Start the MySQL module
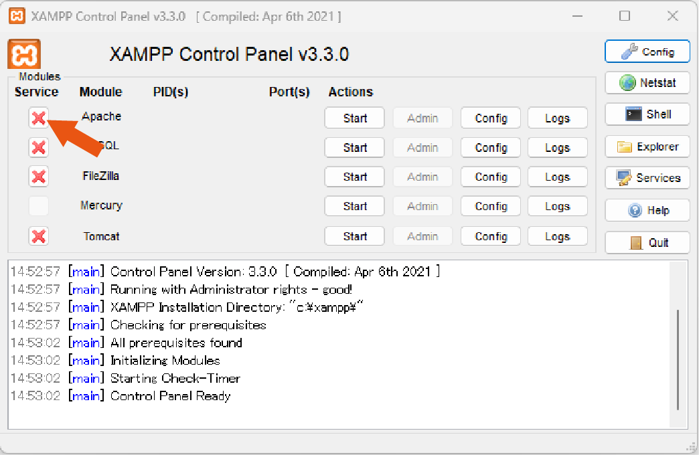Viewport: 699px width, 455px height. pyautogui.click(x=354, y=147)
